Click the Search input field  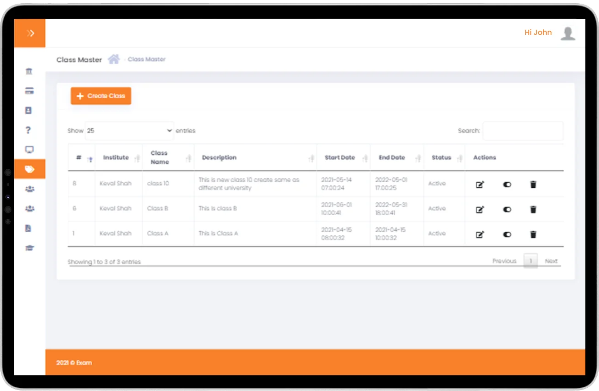tap(522, 131)
